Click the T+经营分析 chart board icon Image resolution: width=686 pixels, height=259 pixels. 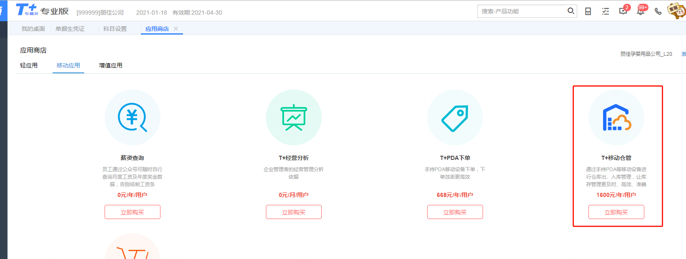coord(294,117)
